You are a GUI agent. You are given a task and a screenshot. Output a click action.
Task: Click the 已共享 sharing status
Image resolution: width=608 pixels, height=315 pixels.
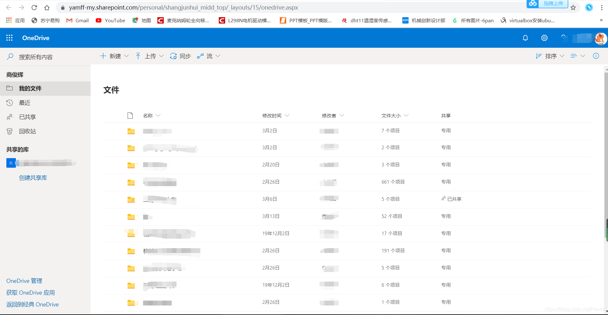coord(451,199)
